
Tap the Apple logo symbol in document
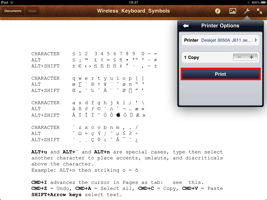118,115
